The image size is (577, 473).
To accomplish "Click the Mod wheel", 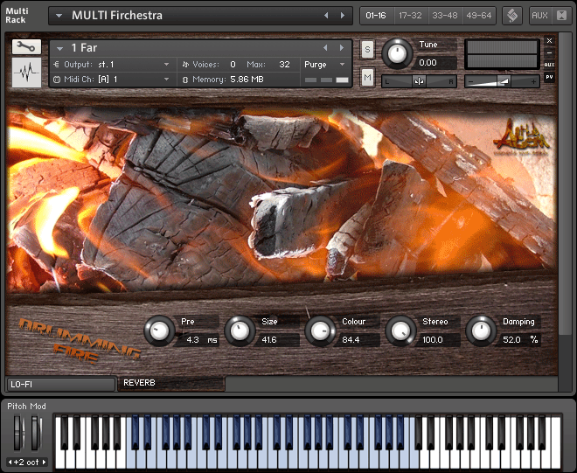I will point(35,433).
